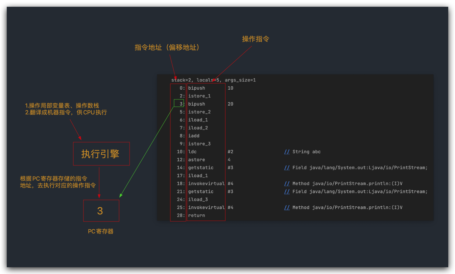
Task: Click the return instruction at offset 28
Action: [196, 215]
